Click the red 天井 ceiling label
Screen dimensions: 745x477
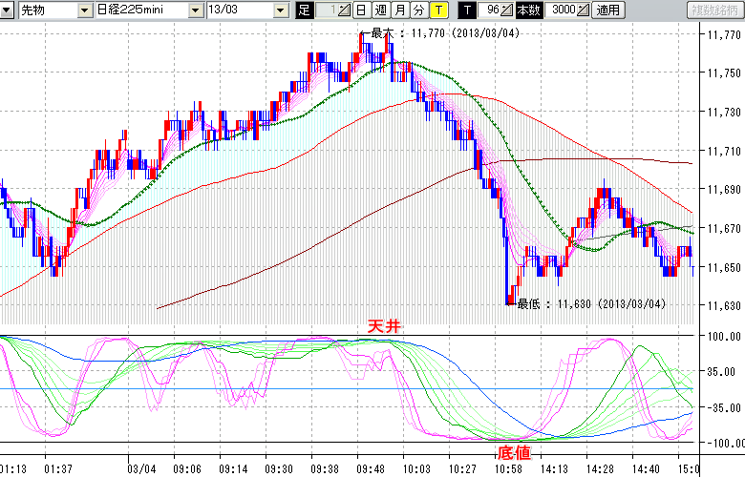pos(382,325)
